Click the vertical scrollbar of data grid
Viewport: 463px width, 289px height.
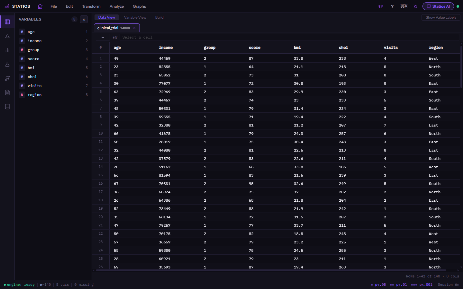click(461, 67)
